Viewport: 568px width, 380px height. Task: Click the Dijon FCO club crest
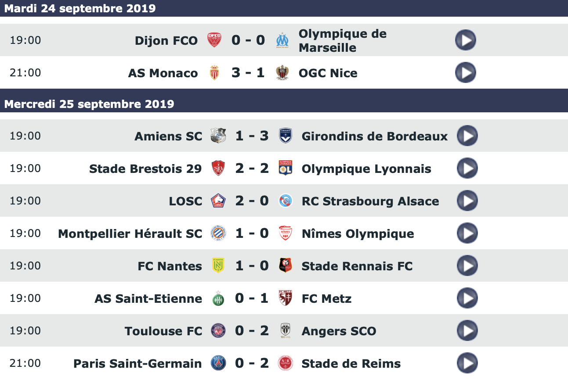(214, 40)
